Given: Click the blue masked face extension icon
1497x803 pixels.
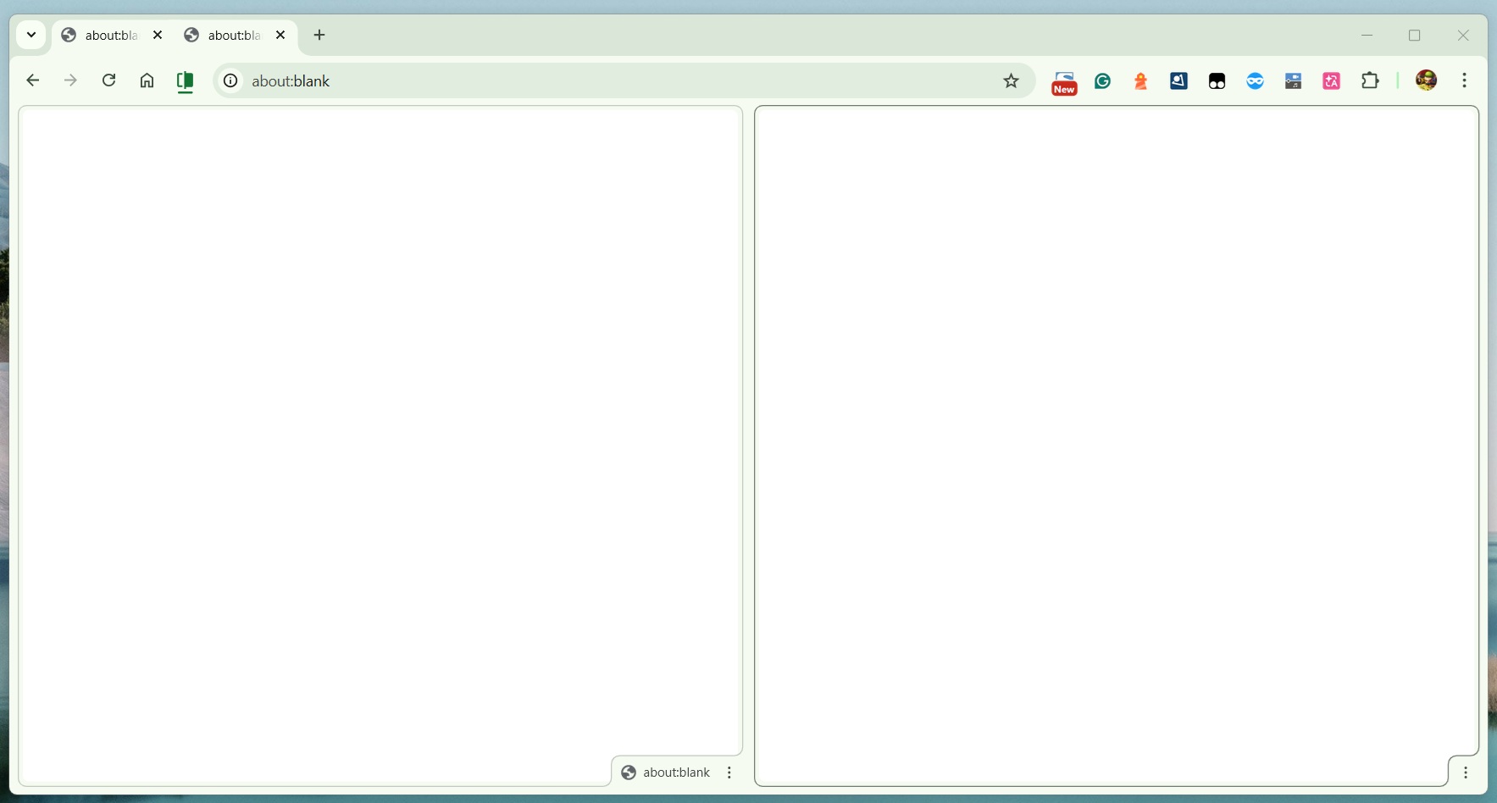Looking at the screenshot, I should coord(1255,81).
